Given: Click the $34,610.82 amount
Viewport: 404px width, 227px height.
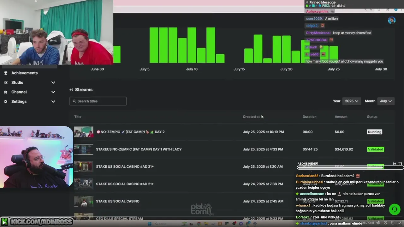Looking at the screenshot, I should click(x=344, y=149).
